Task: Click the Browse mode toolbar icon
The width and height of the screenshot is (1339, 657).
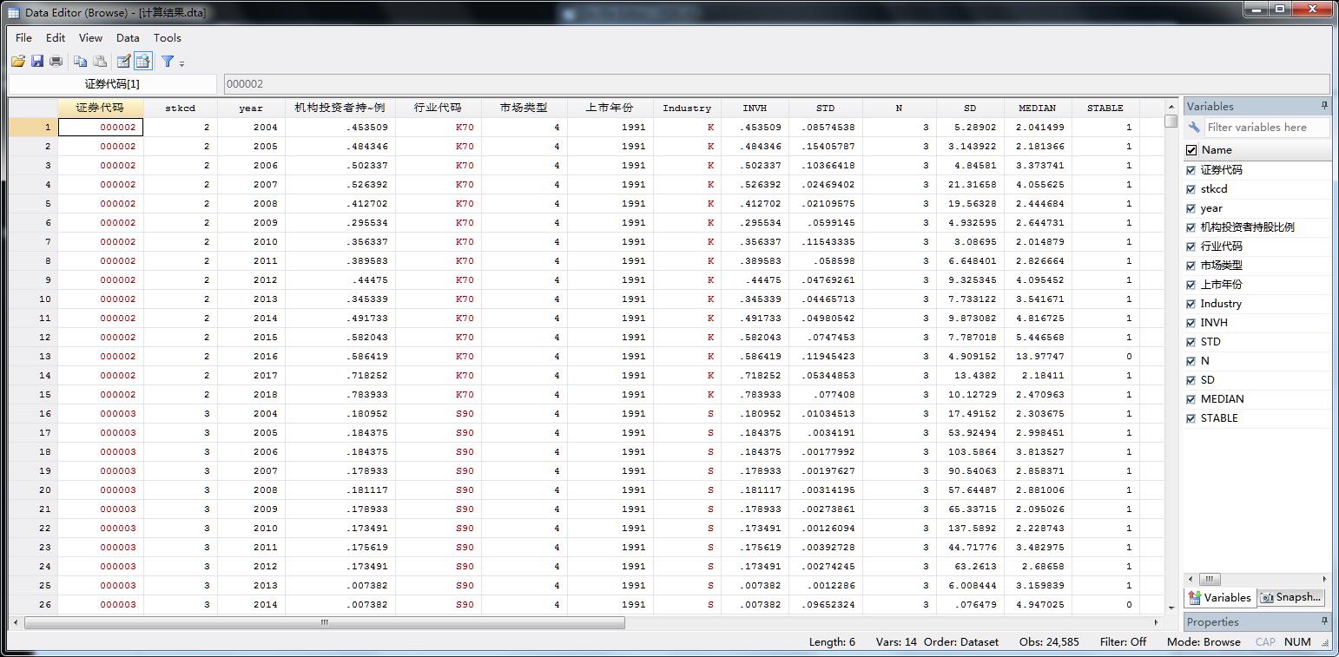Action: pyautogui.click(x=143, y=61)
